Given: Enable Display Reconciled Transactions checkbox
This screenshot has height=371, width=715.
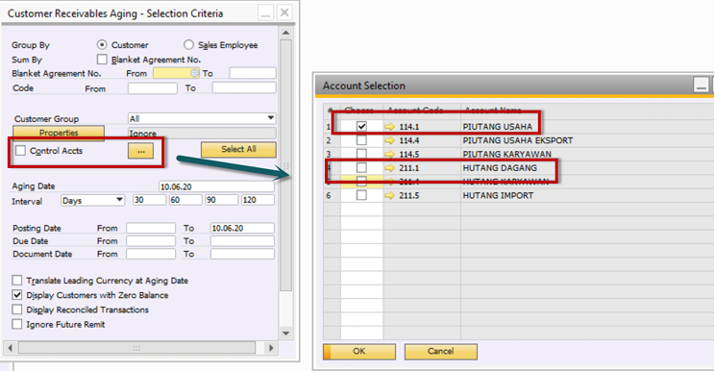Looking at the screenshot, I should click(17, 309).
